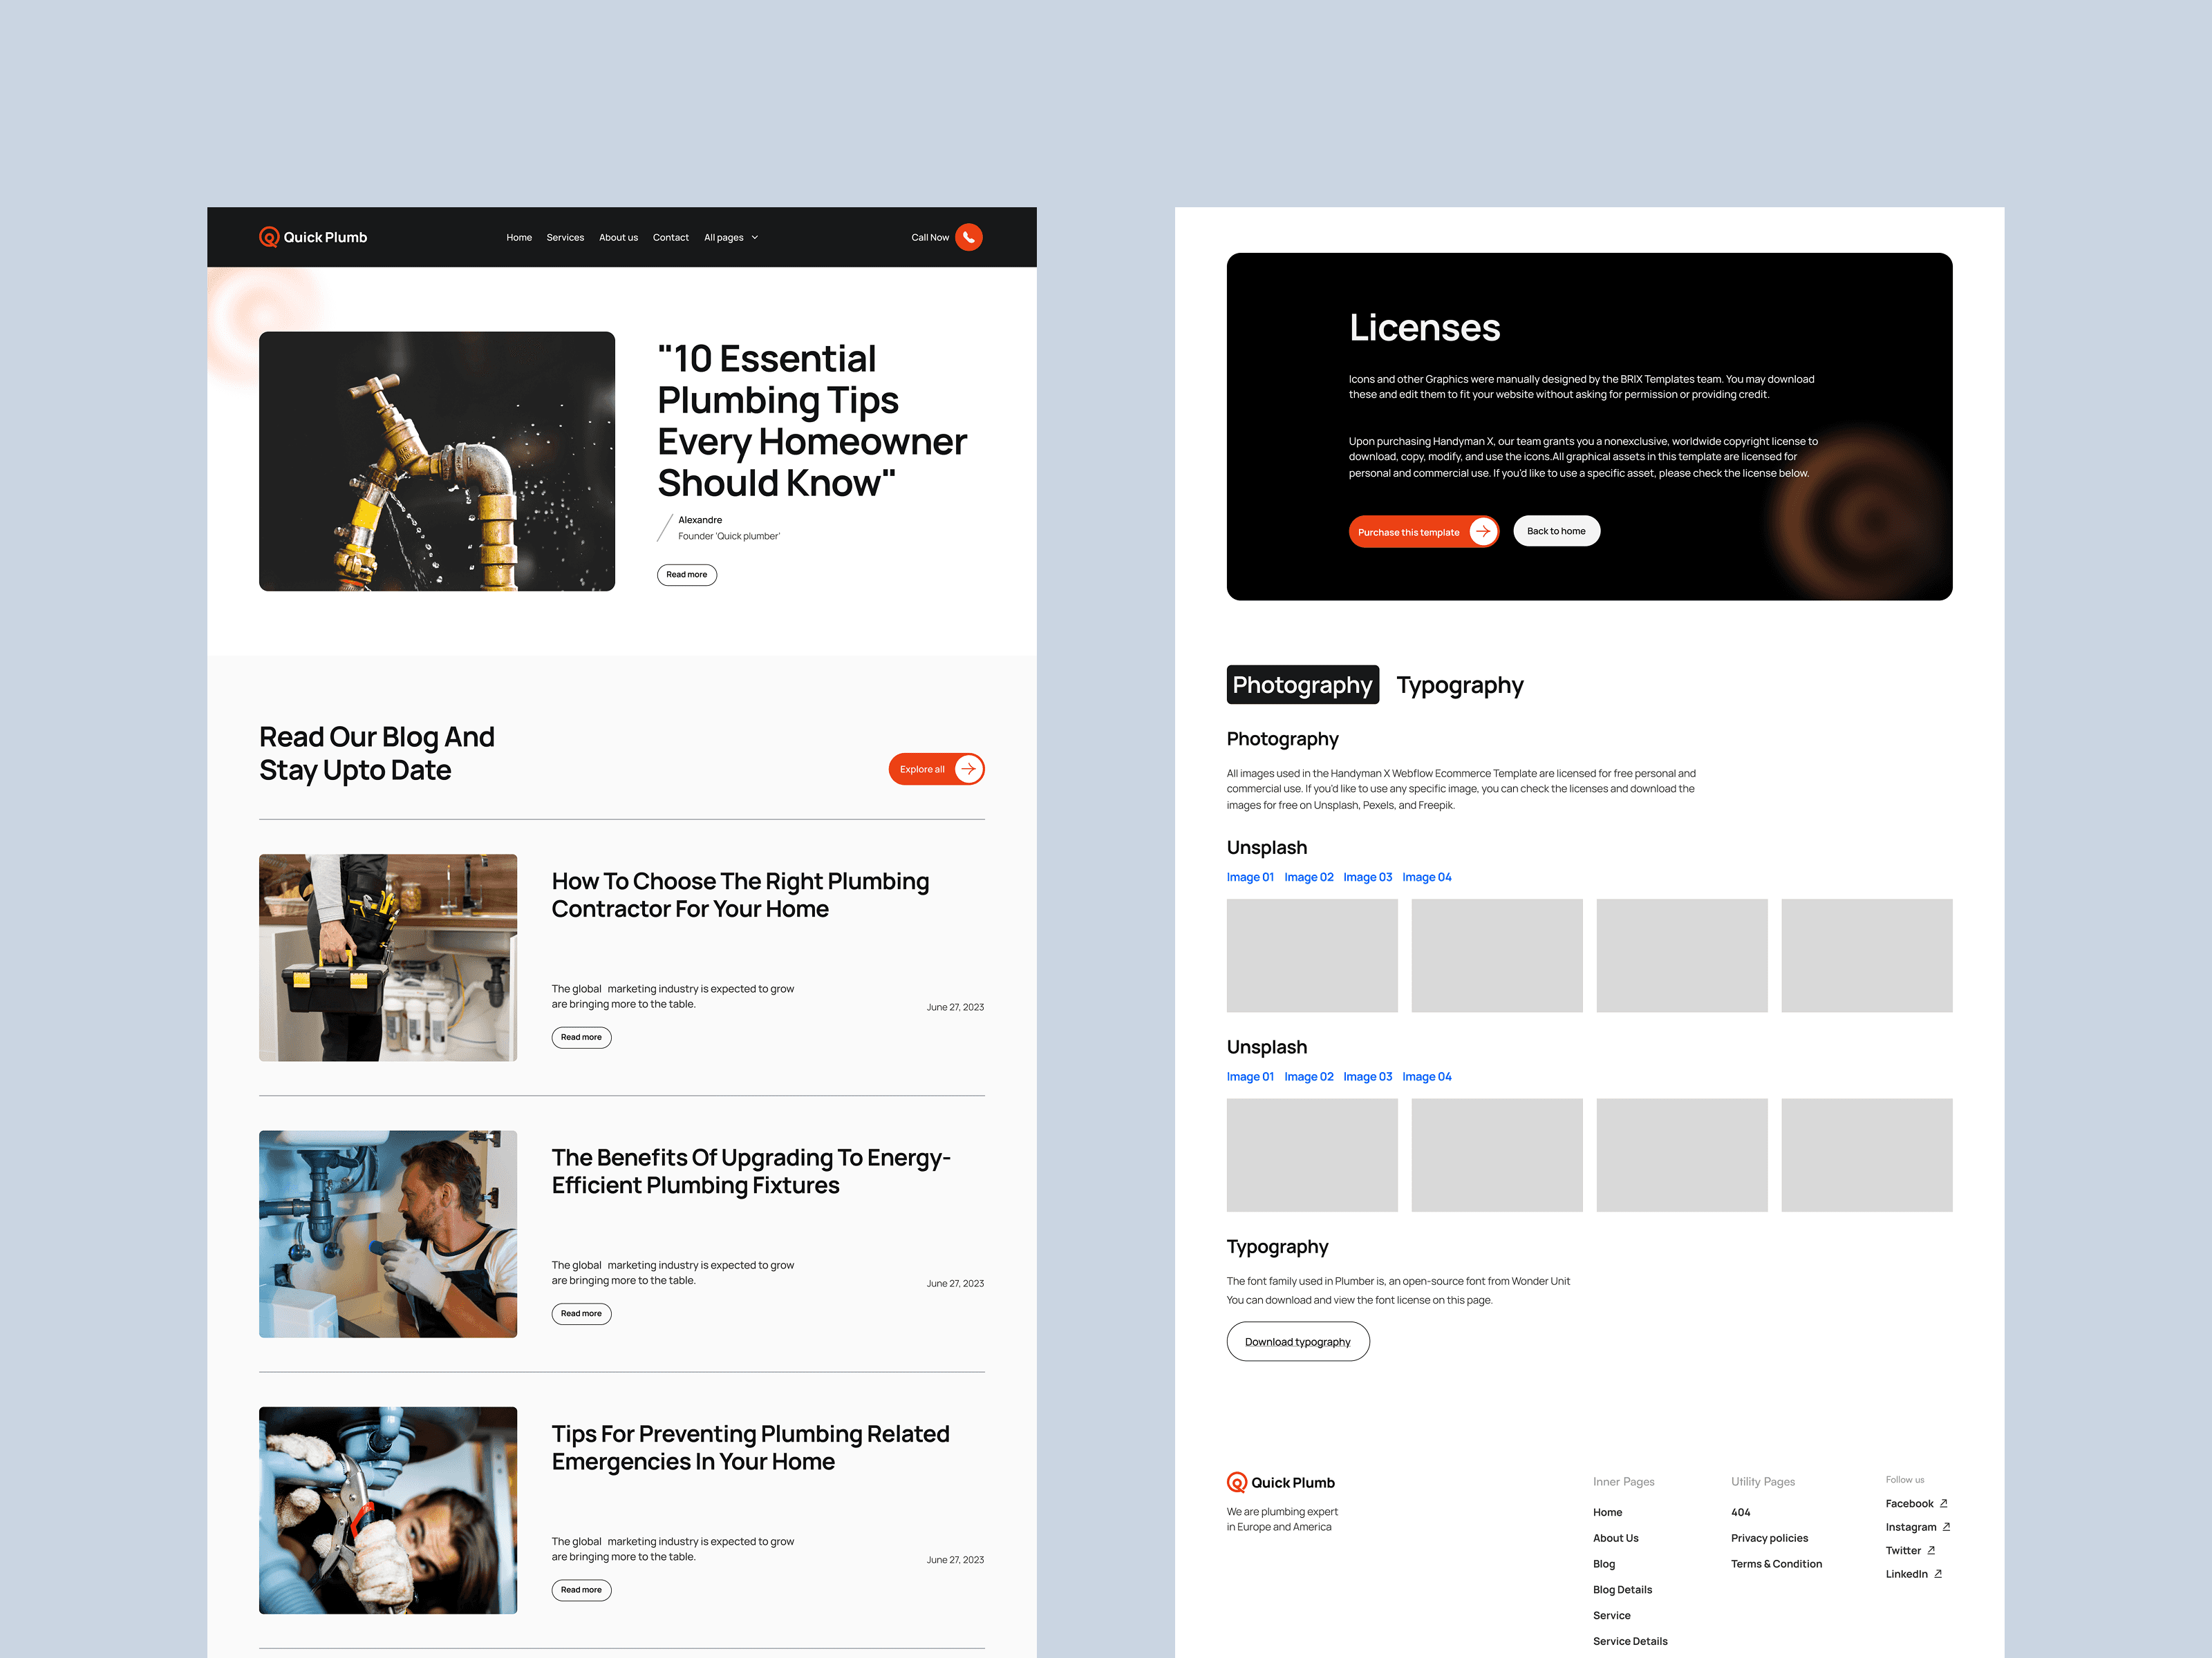The height and width of the screenshot is (1658, 2212).
Task: Click the Privacy policies footer link
Action: [1769, 1538]
